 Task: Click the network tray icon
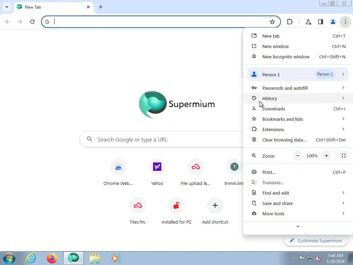[x=310, y=258]
